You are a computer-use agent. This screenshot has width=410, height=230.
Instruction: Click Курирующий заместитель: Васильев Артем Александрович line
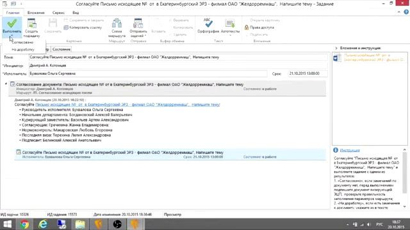pyautogui.click(x=75, y=120)
